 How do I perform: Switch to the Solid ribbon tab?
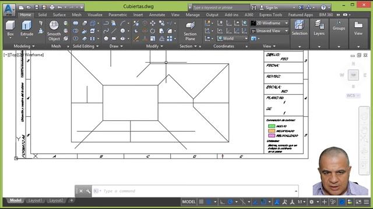pyautogui.click(x=43, y=15)
